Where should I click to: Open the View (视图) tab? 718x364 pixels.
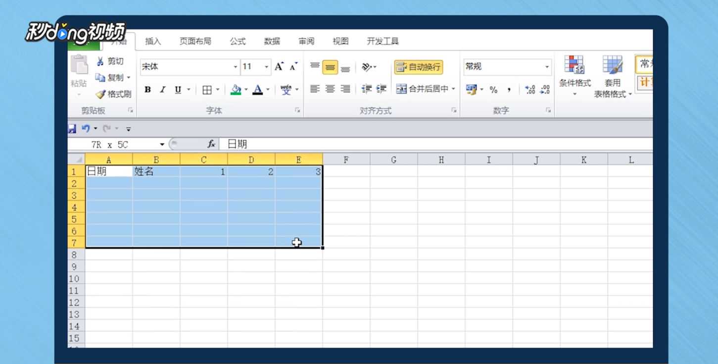(x=340, y=41)
